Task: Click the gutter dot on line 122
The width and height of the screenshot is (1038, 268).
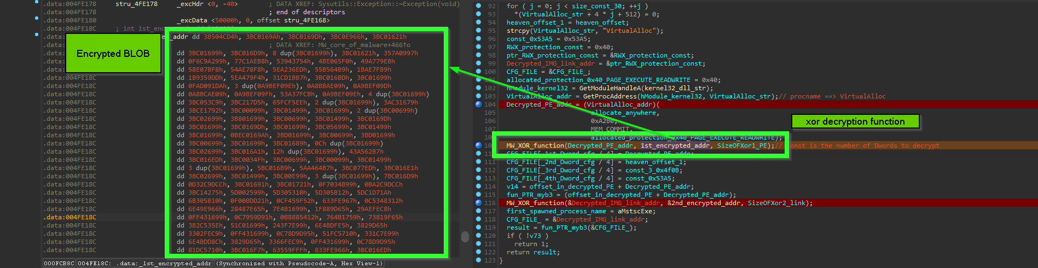Action: coord(478,252)
